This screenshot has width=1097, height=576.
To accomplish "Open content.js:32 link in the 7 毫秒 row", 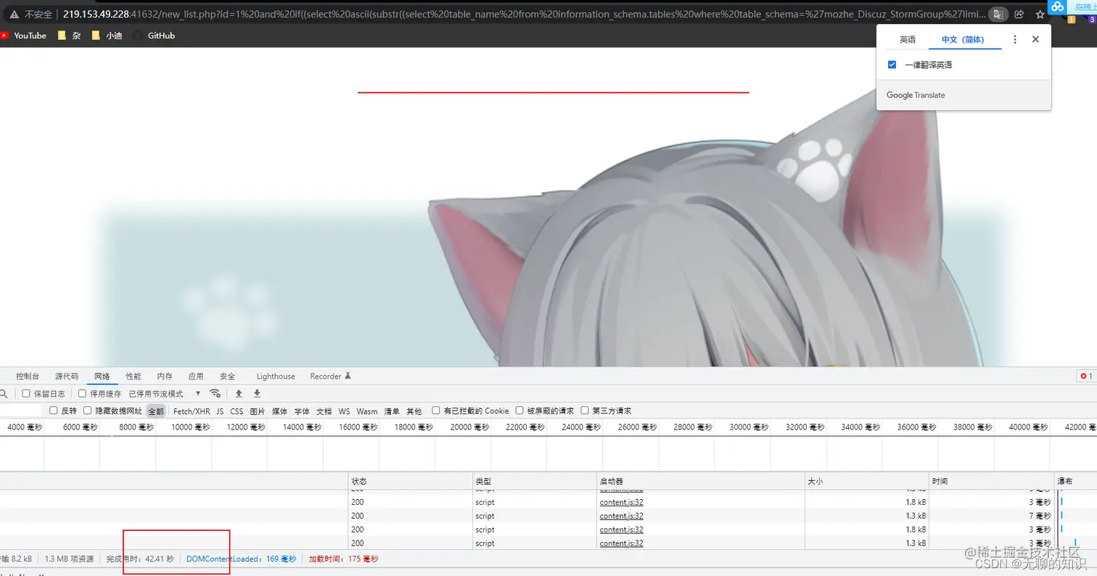I will (x=622, y=516).
